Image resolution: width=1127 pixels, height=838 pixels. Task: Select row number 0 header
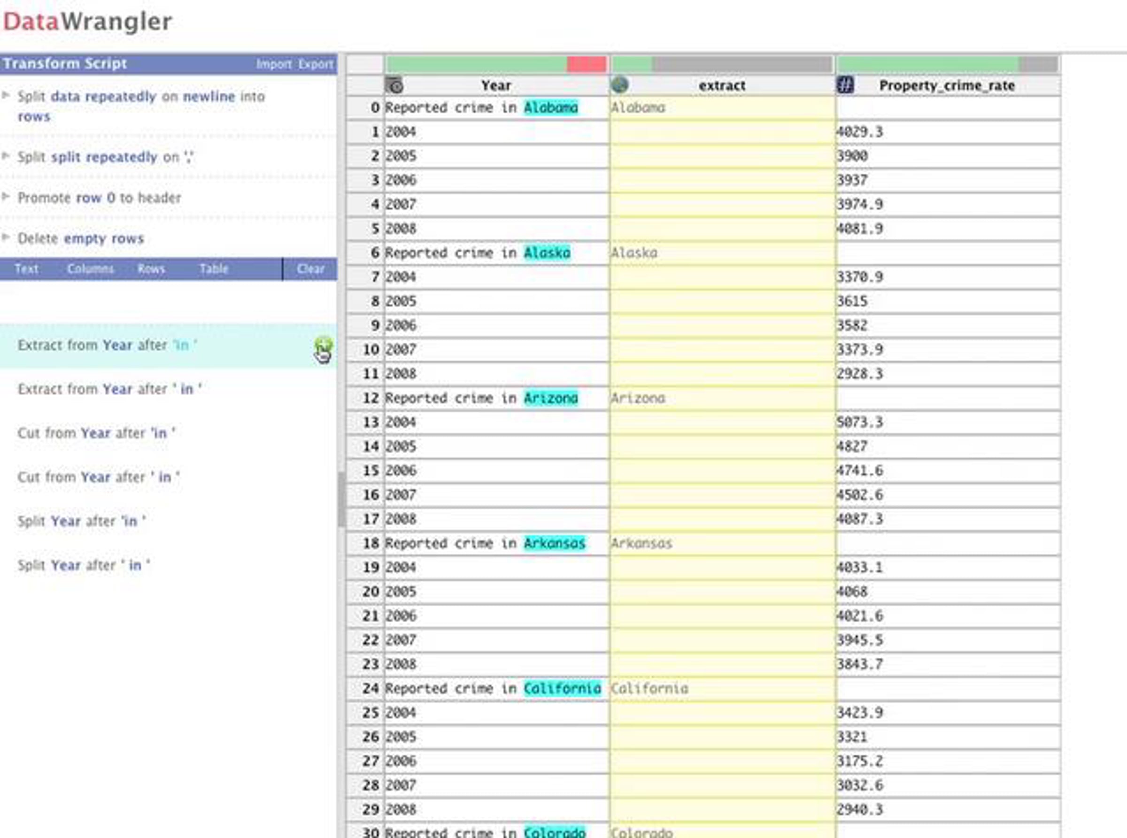(365, 108)
